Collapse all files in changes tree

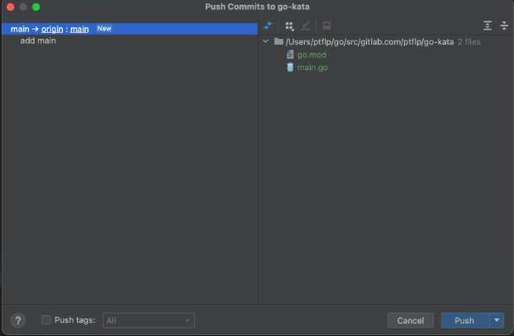point(504,26)
